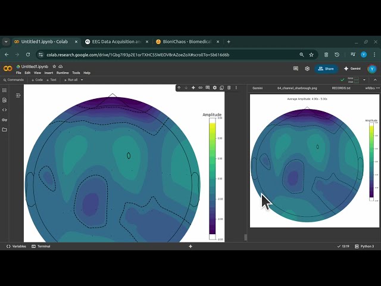This screenshot has width=381, height=286.
Task: Add a new Text cell
Action: click(x=51, y=80)
